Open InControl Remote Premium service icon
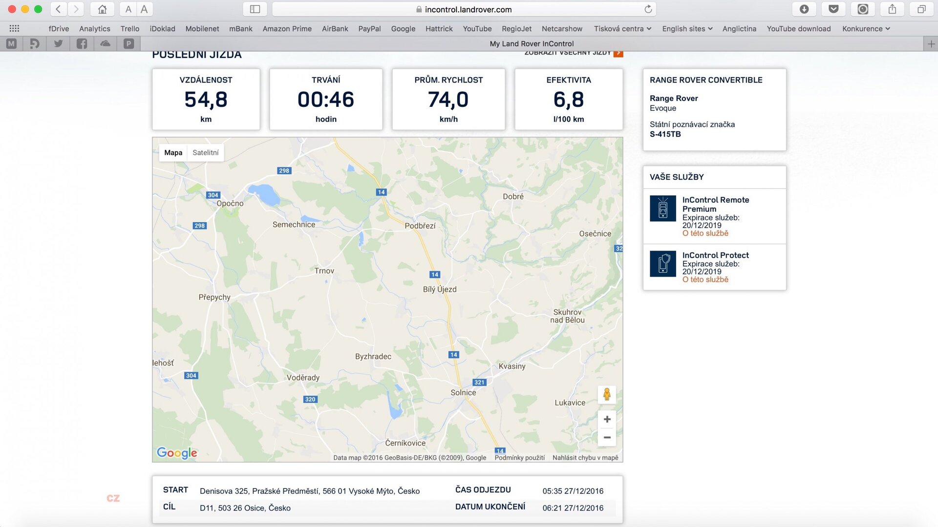This screenshot has height=527, width=938. 662,208
